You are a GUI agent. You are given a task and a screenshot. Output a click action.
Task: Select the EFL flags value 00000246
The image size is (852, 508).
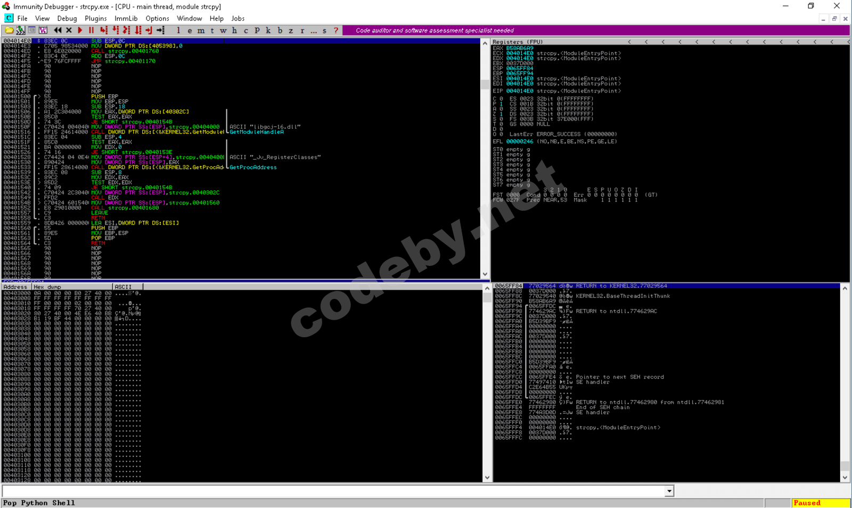519,141
